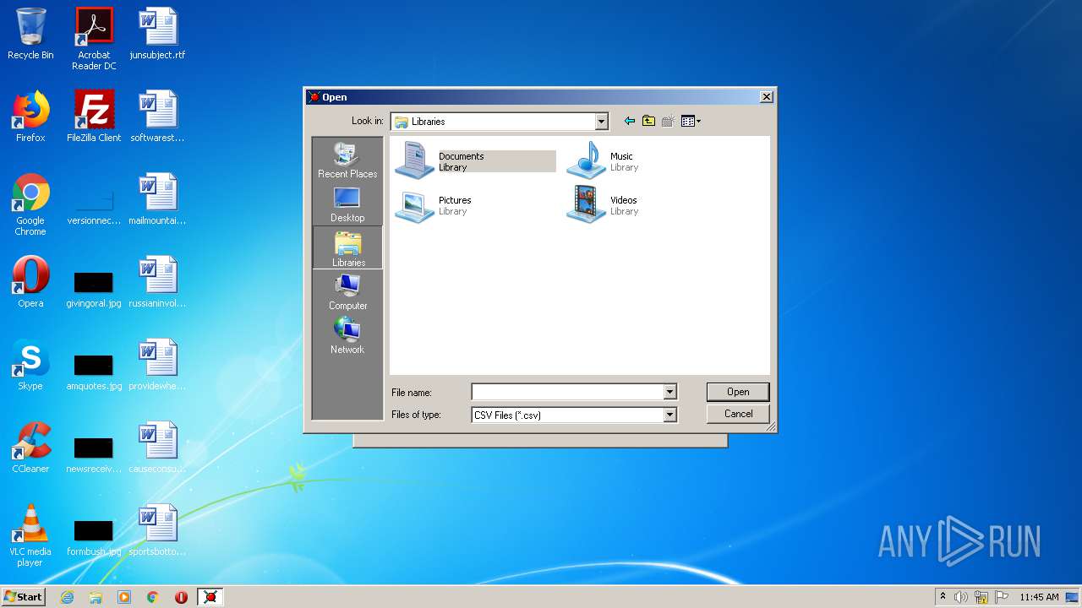
Task: Select VLC media player desktop shortcut
Action: point(30,535)
